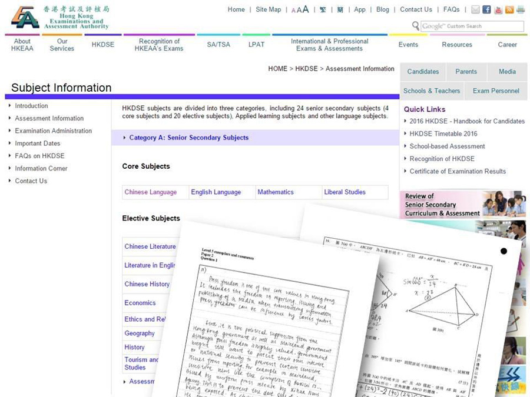Open Assessment Information sidebar item
Viewport: 530px width, 397px height.
(x=49, y=118)
